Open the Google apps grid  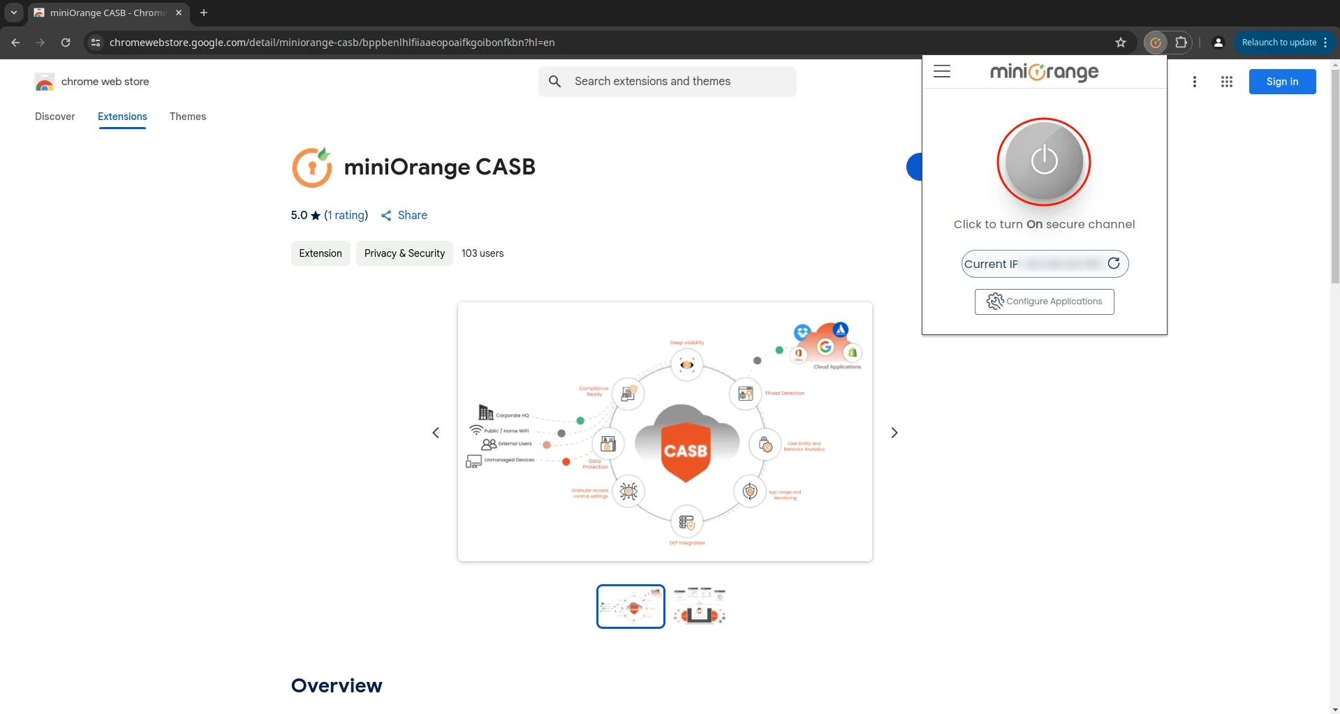(x=1226, y=82)
